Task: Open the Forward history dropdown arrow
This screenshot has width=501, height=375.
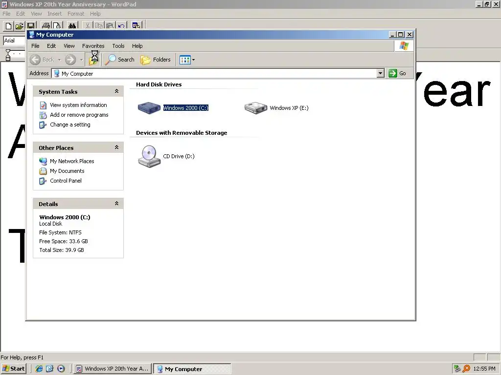Action: click(x=82, y=60)
